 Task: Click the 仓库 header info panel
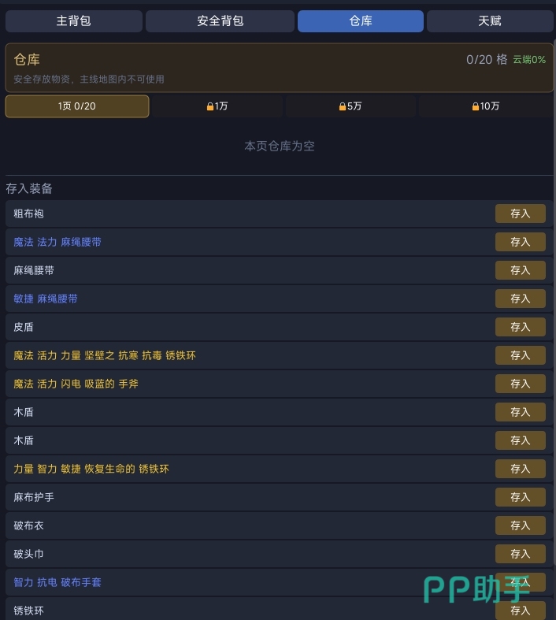coord(236,68)
